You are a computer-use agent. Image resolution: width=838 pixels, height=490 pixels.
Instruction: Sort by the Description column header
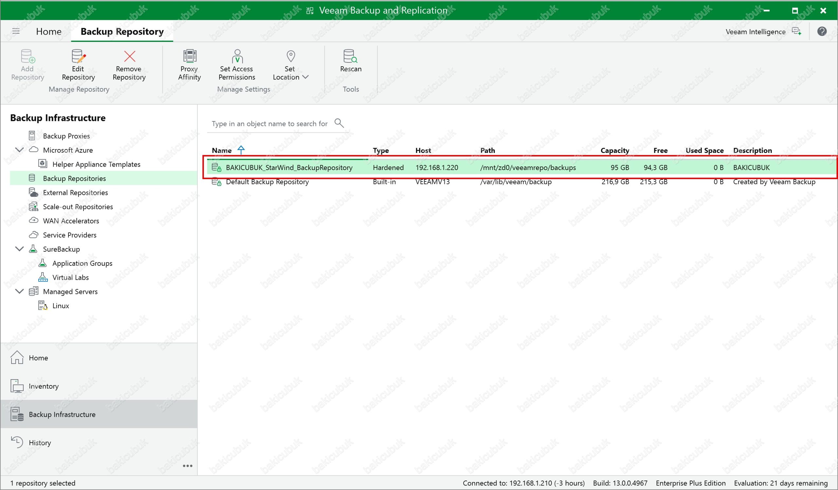pos(752,150)
